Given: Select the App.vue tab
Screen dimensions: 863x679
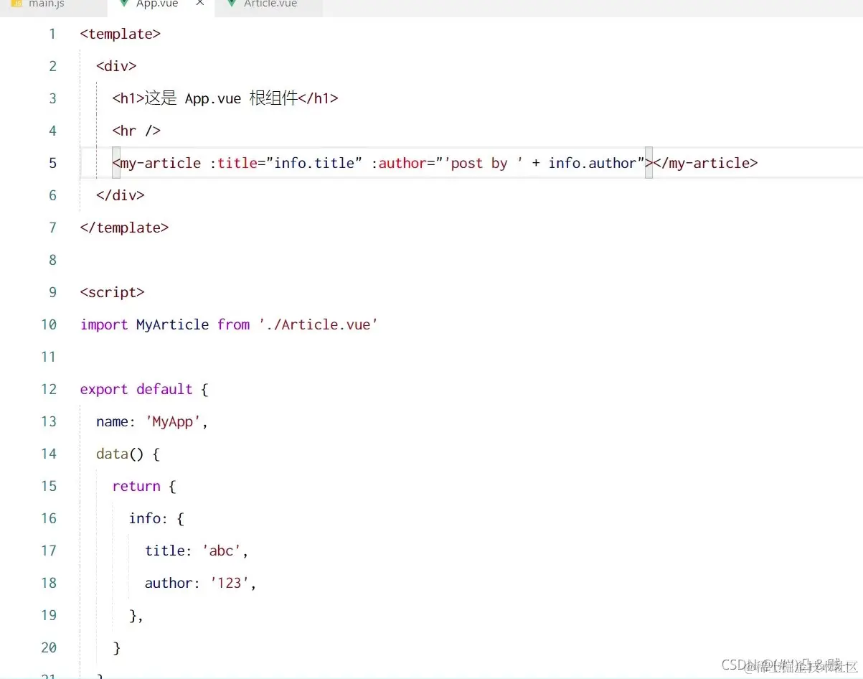Looking at the screenshot, I should 157,4.
